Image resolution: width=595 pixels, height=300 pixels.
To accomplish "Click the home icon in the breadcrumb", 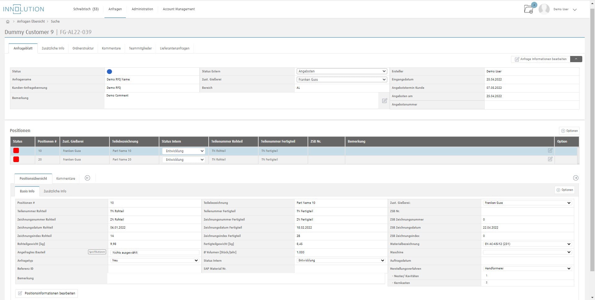I will tap(7, 21).
